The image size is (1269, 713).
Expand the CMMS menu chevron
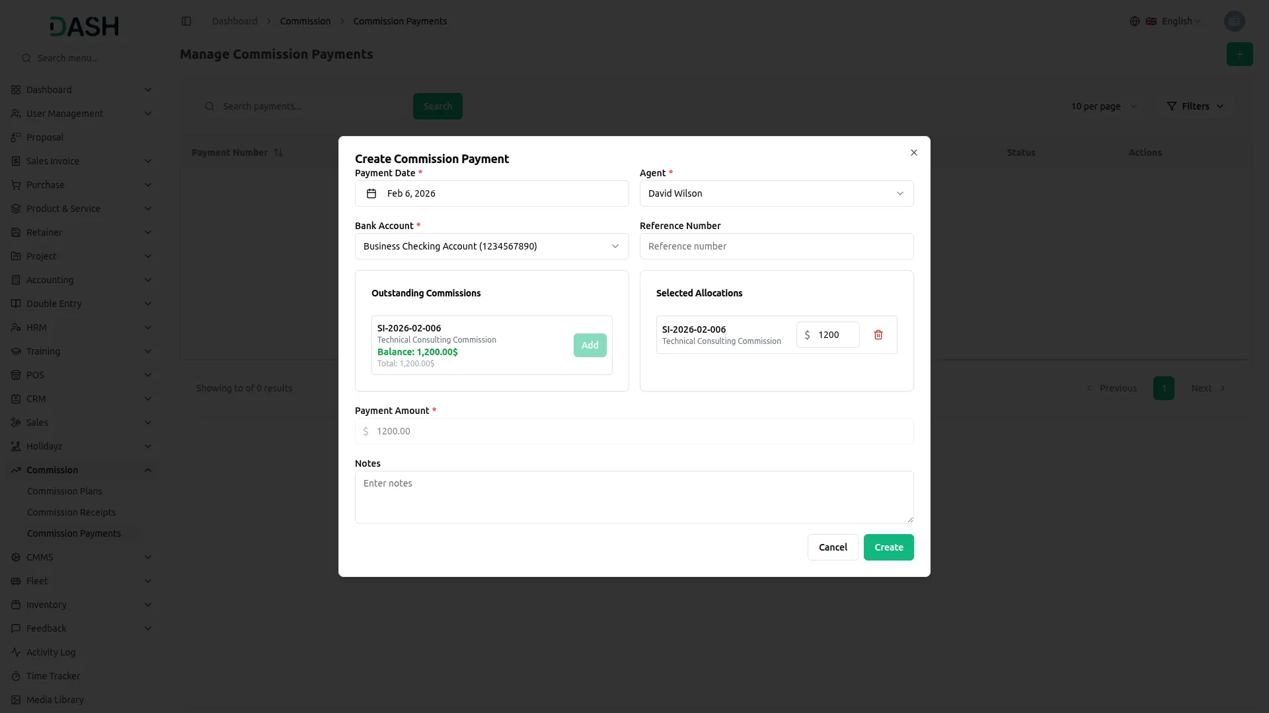pyautogui.click(x=148, y=557)
